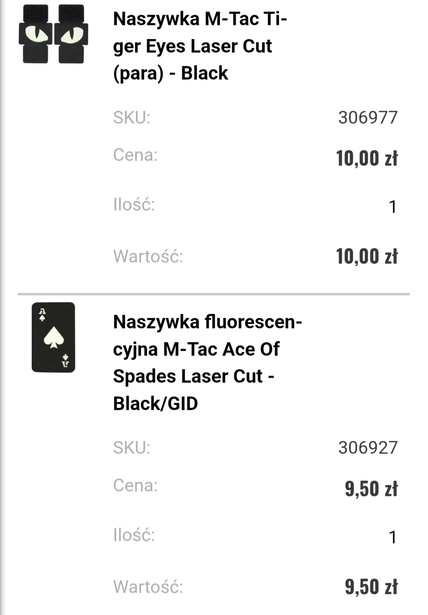Click the quantity value of the Tiger Eyes patch
The width and height of the screenshot is (428, 615).
(x=392, y=207)
